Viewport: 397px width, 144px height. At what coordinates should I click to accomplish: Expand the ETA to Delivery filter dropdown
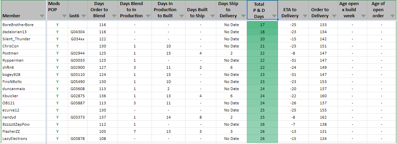[x=304, y=16]
